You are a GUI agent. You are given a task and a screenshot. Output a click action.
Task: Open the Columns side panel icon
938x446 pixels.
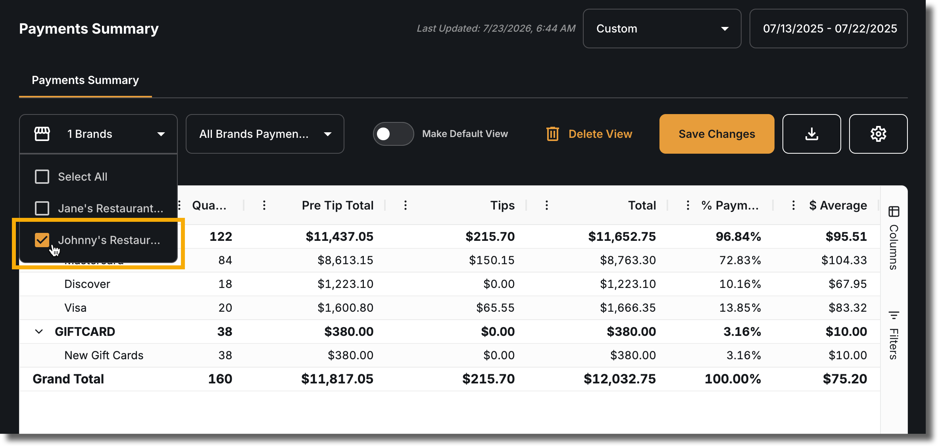[x=894, y=212]
